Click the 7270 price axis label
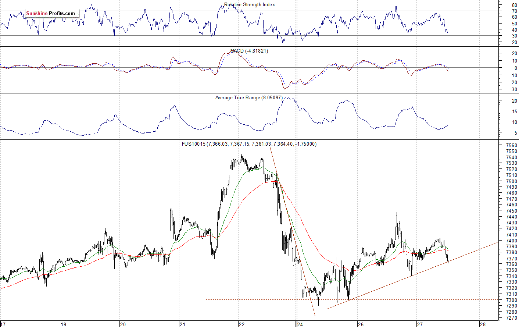The image size is (519, 327). point(512,318)
